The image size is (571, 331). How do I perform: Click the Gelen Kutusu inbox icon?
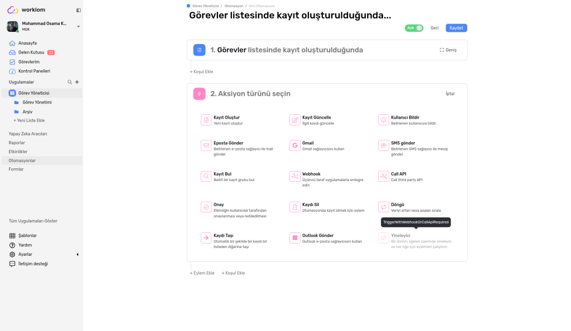coord(12,52)
